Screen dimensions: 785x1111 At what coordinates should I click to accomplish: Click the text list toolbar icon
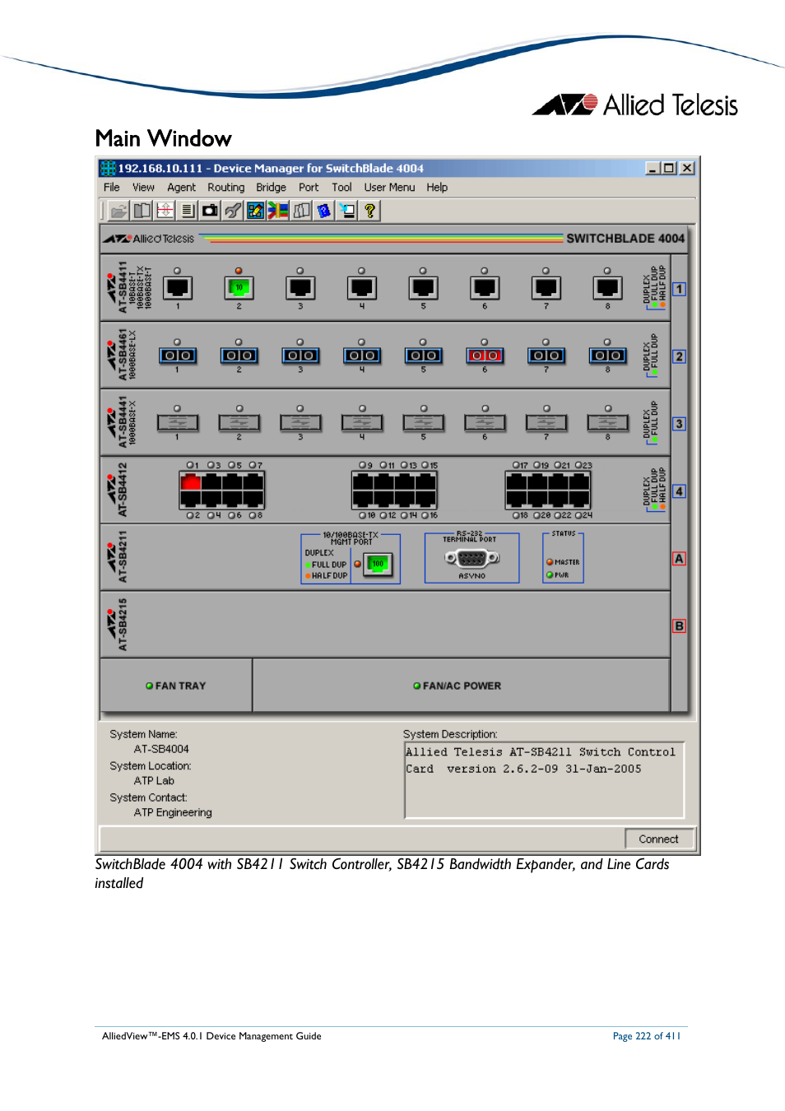[x=188, y=211]
